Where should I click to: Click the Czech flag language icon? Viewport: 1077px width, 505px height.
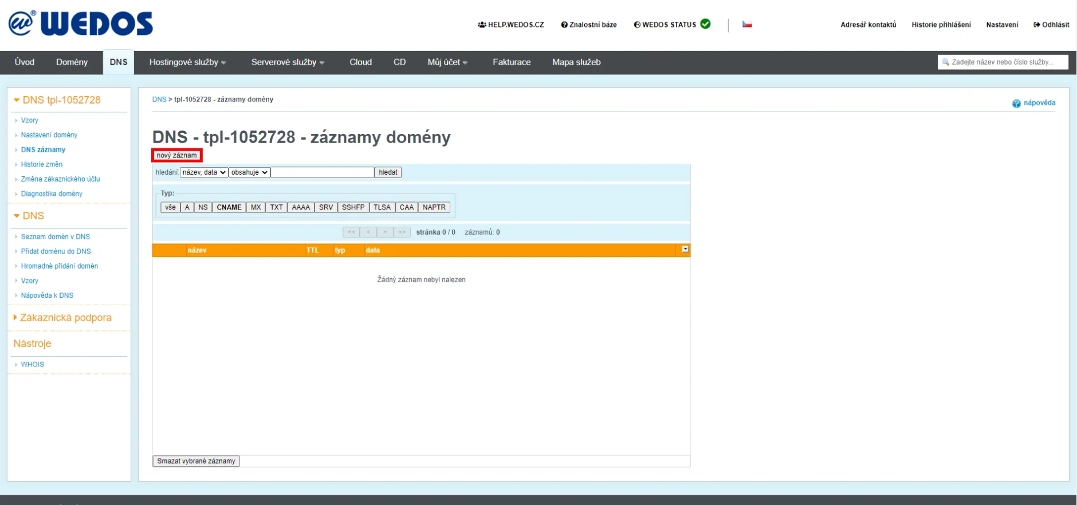747,25
